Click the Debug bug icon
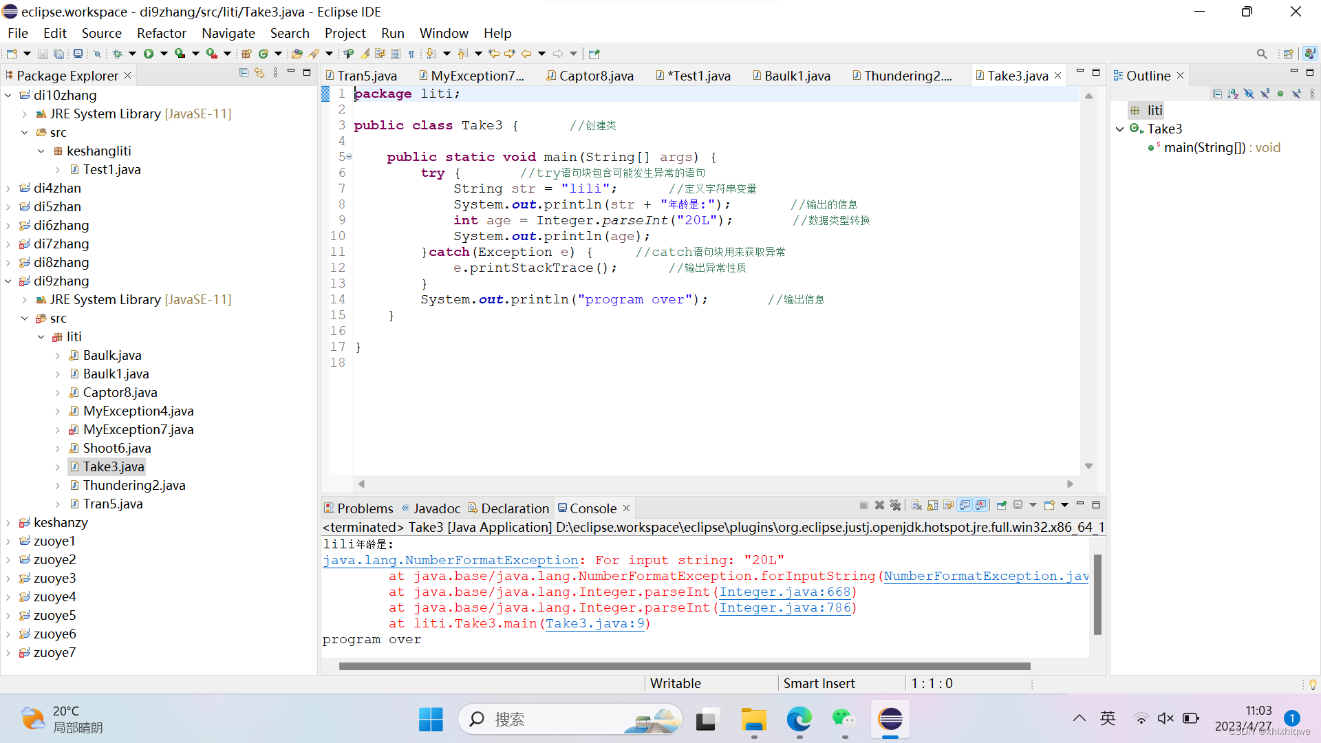The height and width of the screenshot is (743, 1321). (x=117, y=54)
